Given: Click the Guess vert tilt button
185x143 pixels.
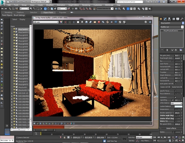Looking at the screenshot, I should click(165, 87).
